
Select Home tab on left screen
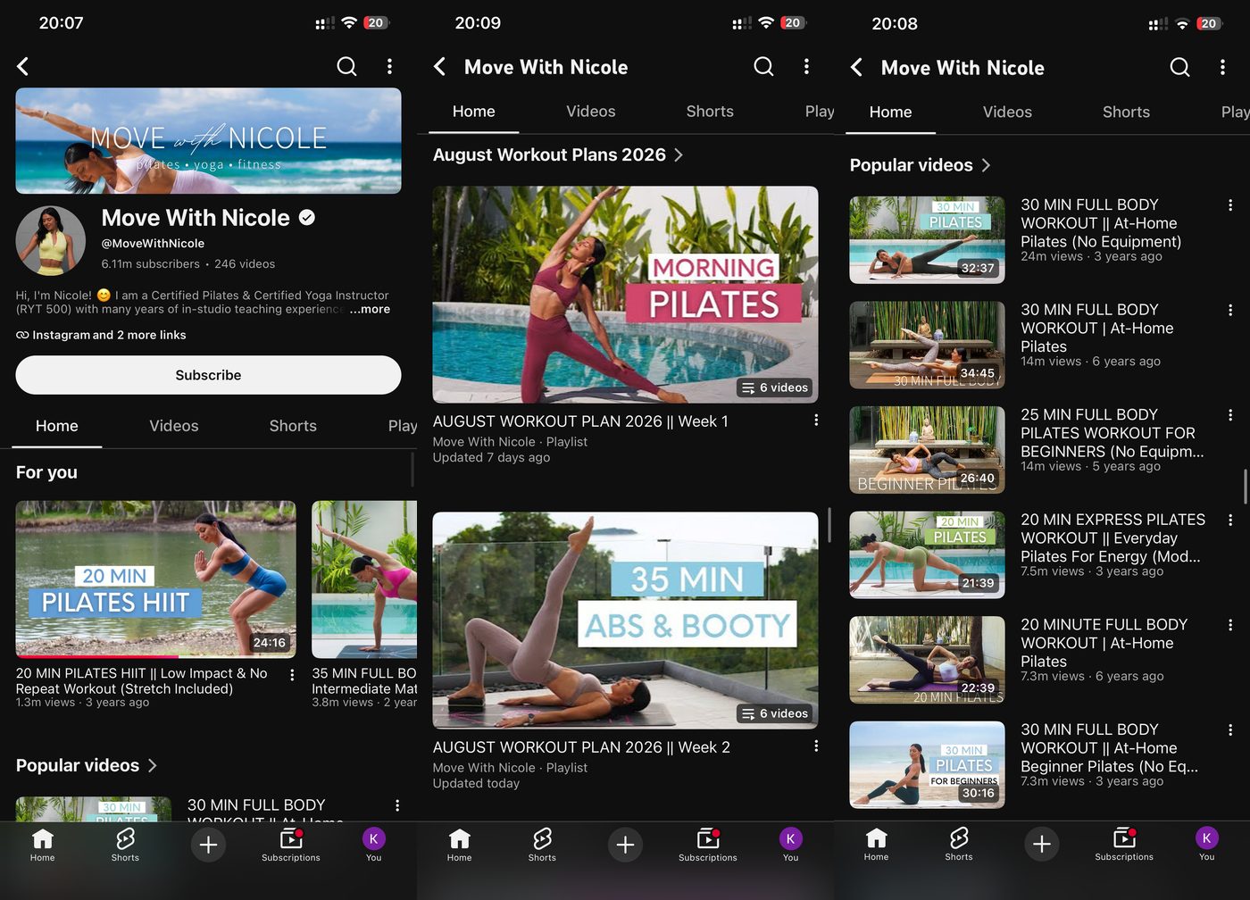[57, 426]
